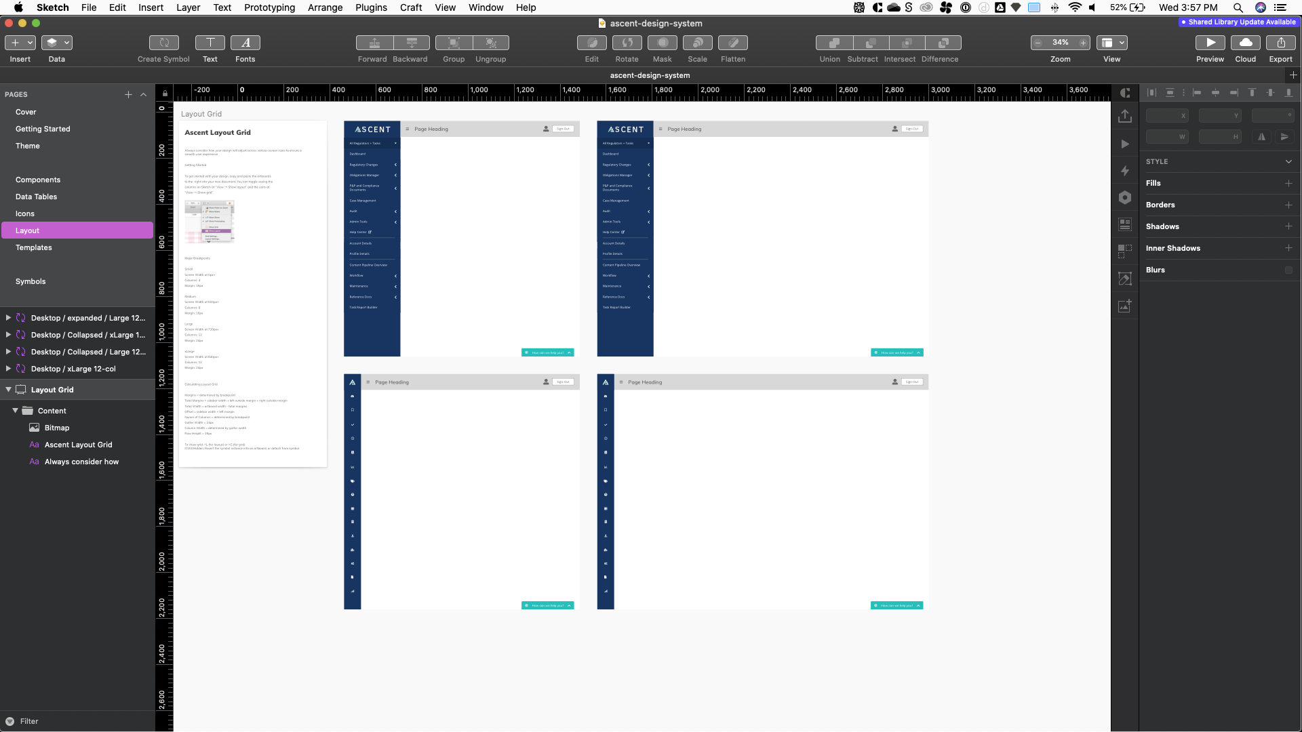Enable the Blurs checkbox
1302x732 pixels.
tap(1288, 270)
